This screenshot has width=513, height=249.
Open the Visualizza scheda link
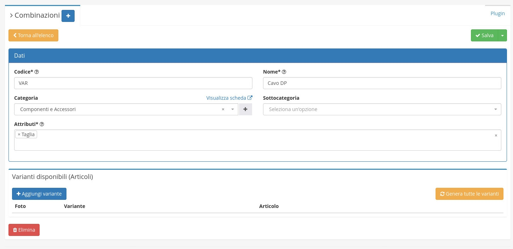pyautogui.click(x=229, y=98)
